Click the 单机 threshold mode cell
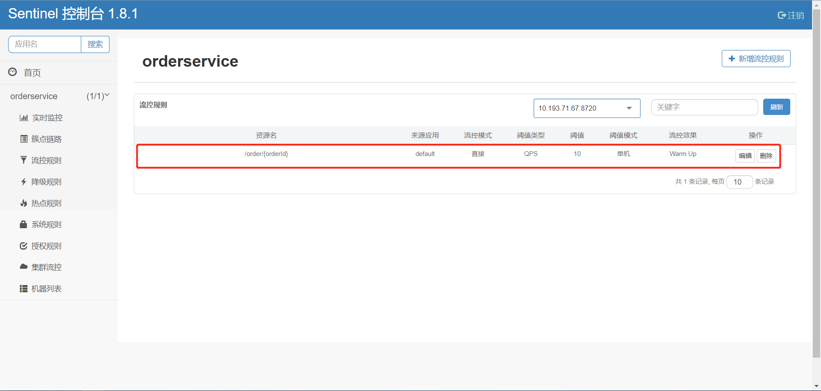Image resolution: width=821 pixels, height=391 pixels. [x=623, y=154]
